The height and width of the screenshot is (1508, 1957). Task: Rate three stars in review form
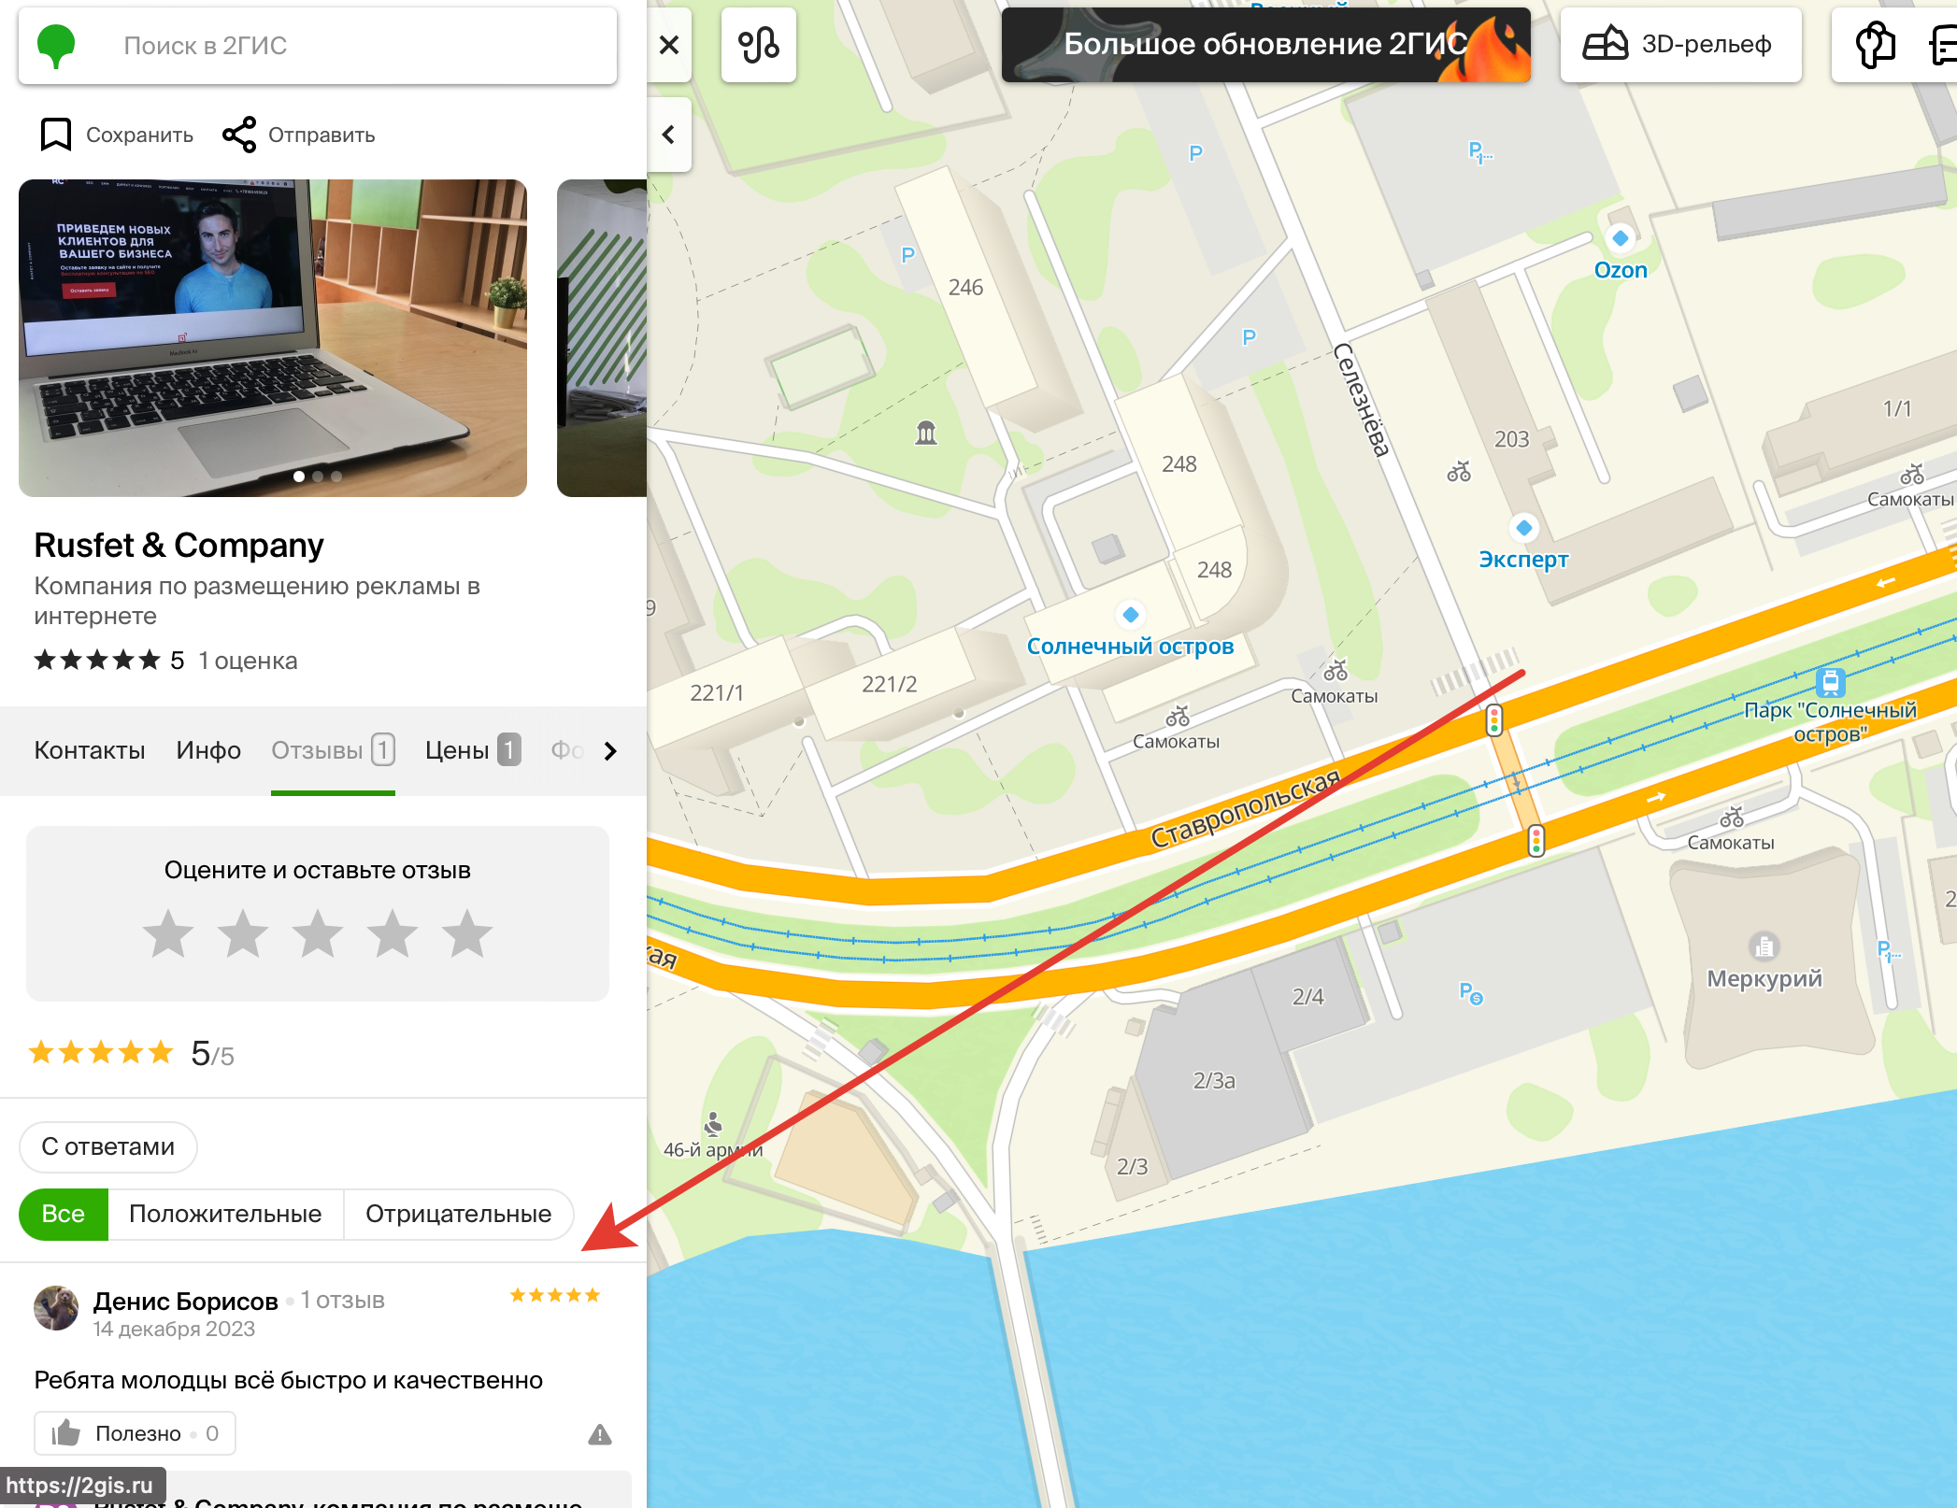318,933
